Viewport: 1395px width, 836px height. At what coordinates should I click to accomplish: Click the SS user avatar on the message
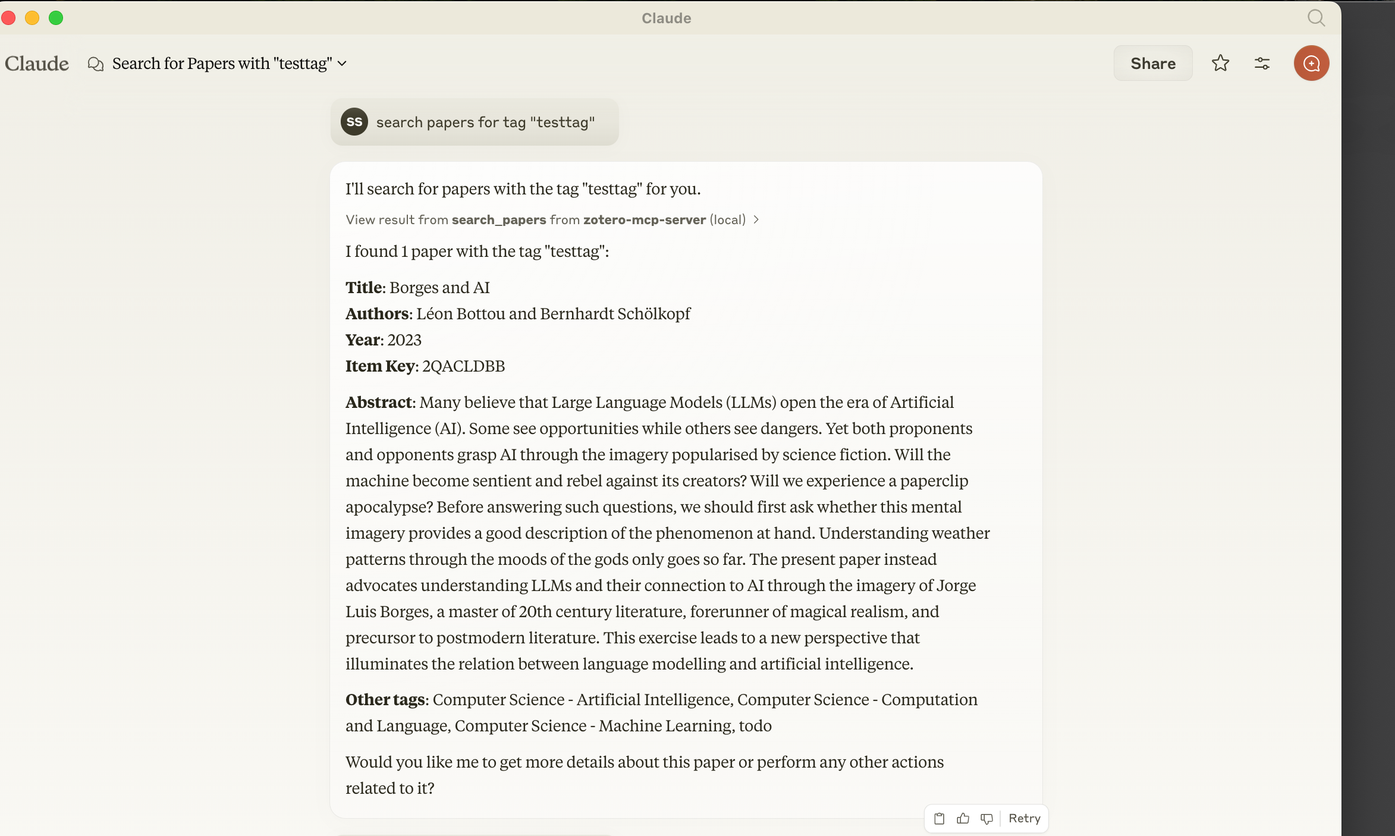(x=354, y=121)
